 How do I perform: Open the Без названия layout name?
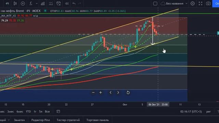click(175, 4)
